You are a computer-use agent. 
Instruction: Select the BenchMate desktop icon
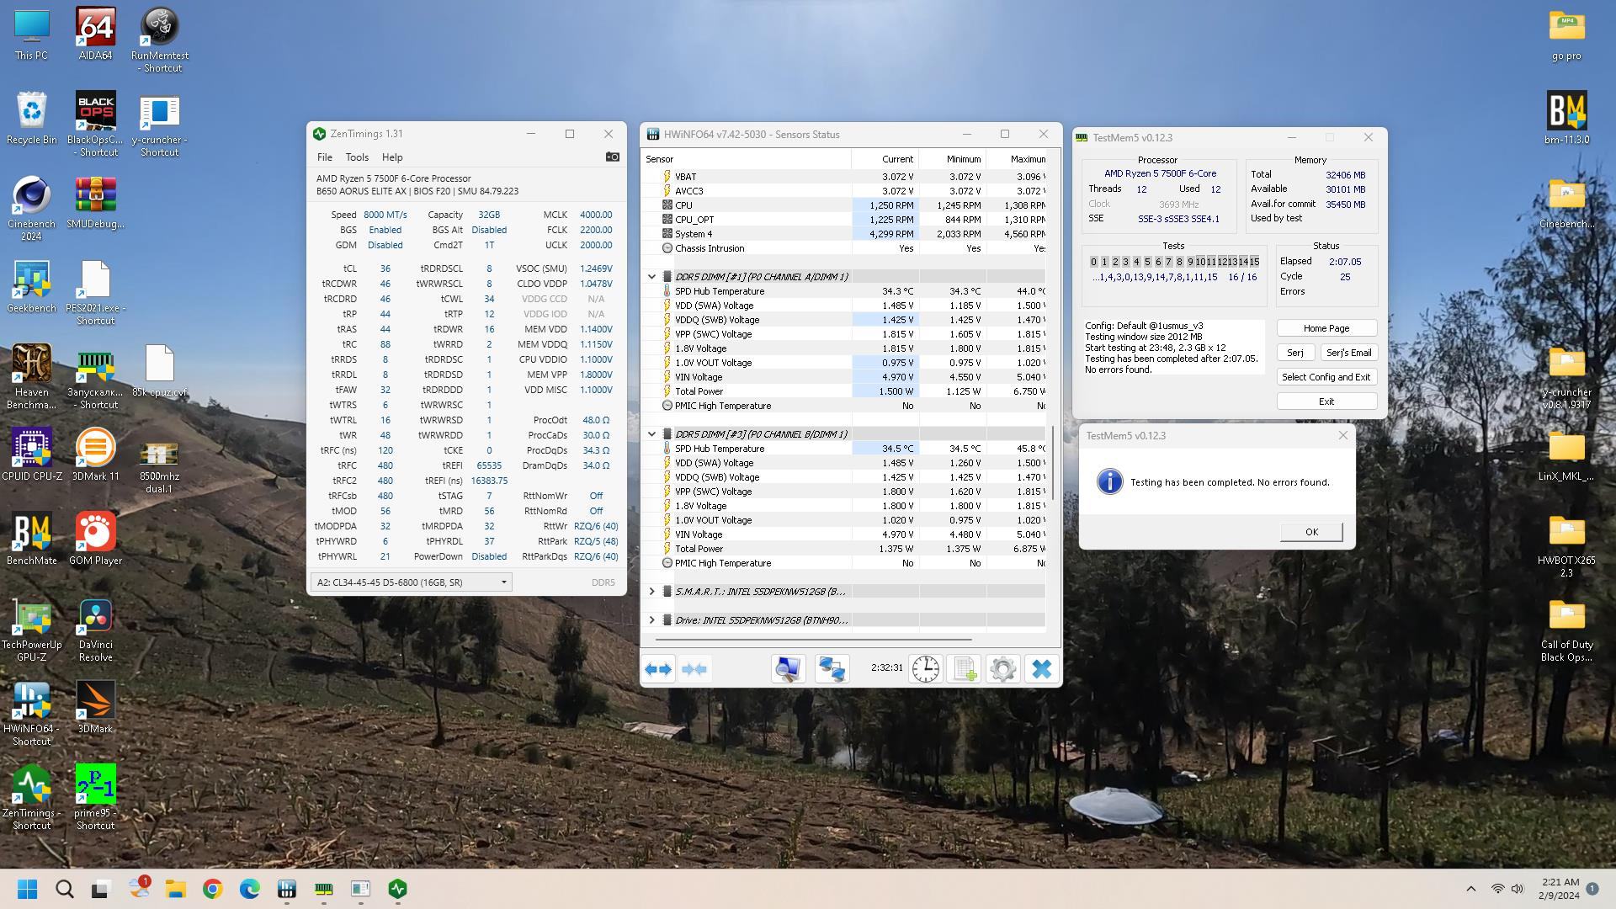32,540
